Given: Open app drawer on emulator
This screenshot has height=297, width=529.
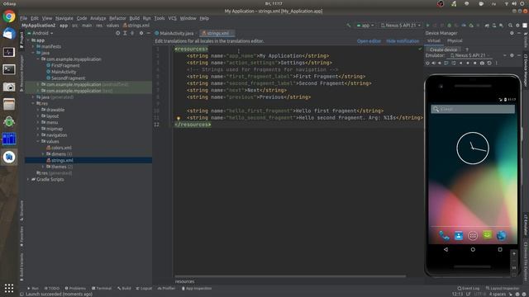Looking at the screenshot, I should [473, 236].
